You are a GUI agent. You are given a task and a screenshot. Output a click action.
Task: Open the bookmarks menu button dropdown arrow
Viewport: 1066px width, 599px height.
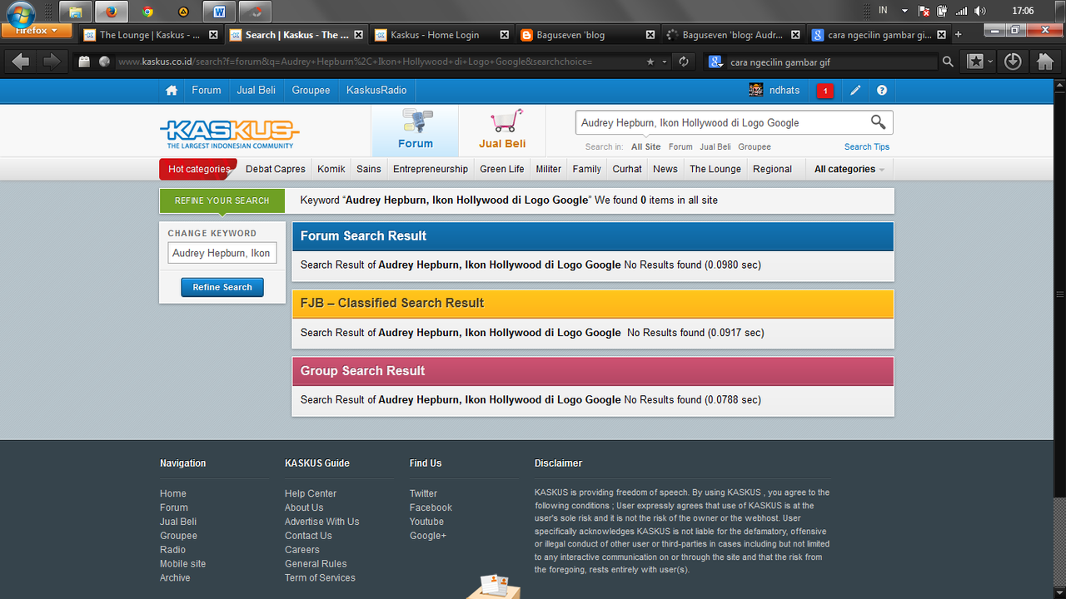[989, 62]
